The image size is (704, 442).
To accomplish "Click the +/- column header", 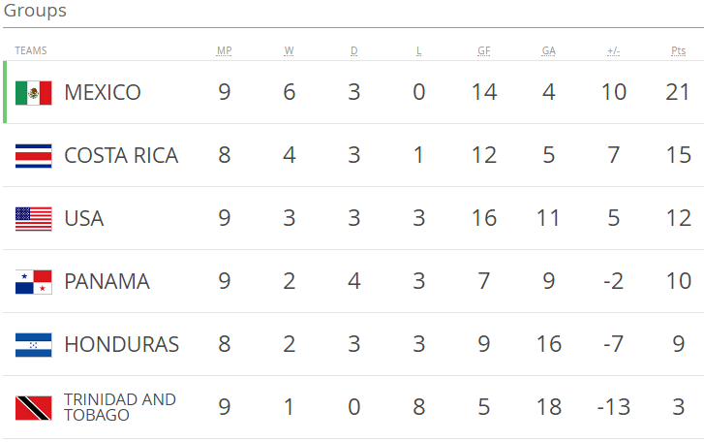I will click(613, 50).
